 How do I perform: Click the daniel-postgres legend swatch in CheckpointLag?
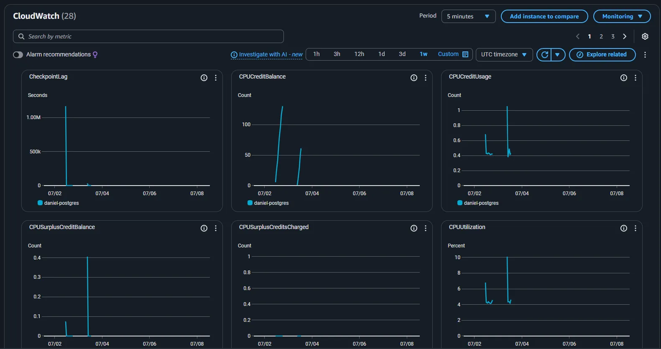[x=40, y=203]
